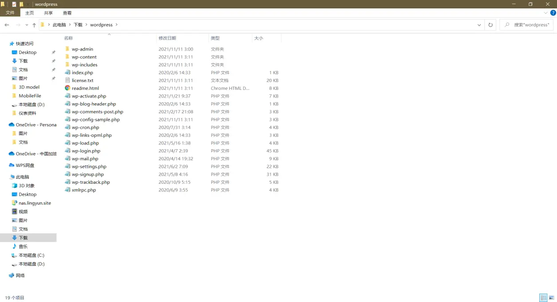Open the address bar history dropdown
557x302 pixels.
point(479,25)
